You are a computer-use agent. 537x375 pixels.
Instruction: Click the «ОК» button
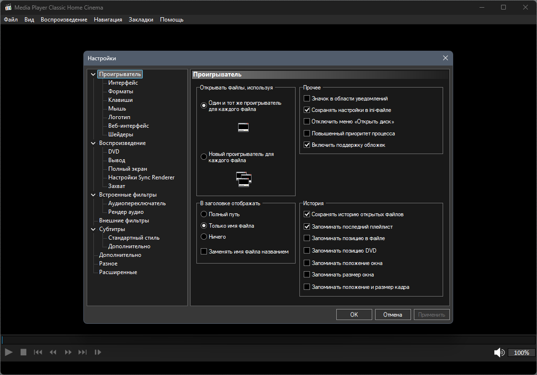[354, 315]
